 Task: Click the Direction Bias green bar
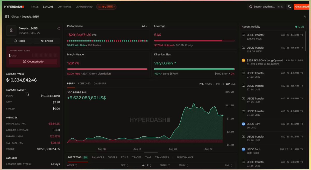[x=194, y=69]
